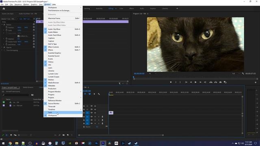
Task: Click the filter icon in Effect Controls
Action: 119,84
